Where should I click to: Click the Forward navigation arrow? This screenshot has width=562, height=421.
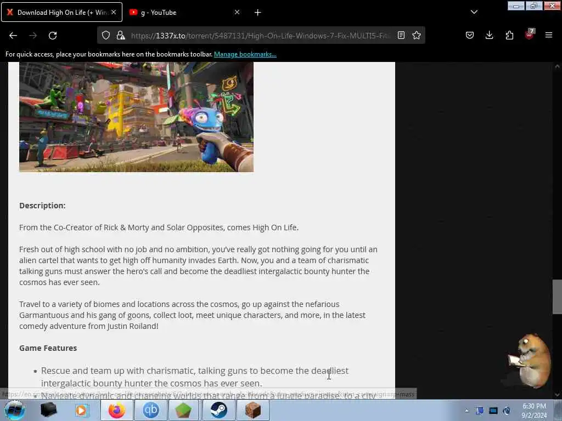[33, 36]
